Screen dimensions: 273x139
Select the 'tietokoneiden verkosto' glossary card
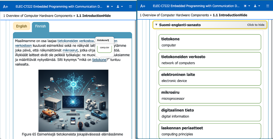210,60
